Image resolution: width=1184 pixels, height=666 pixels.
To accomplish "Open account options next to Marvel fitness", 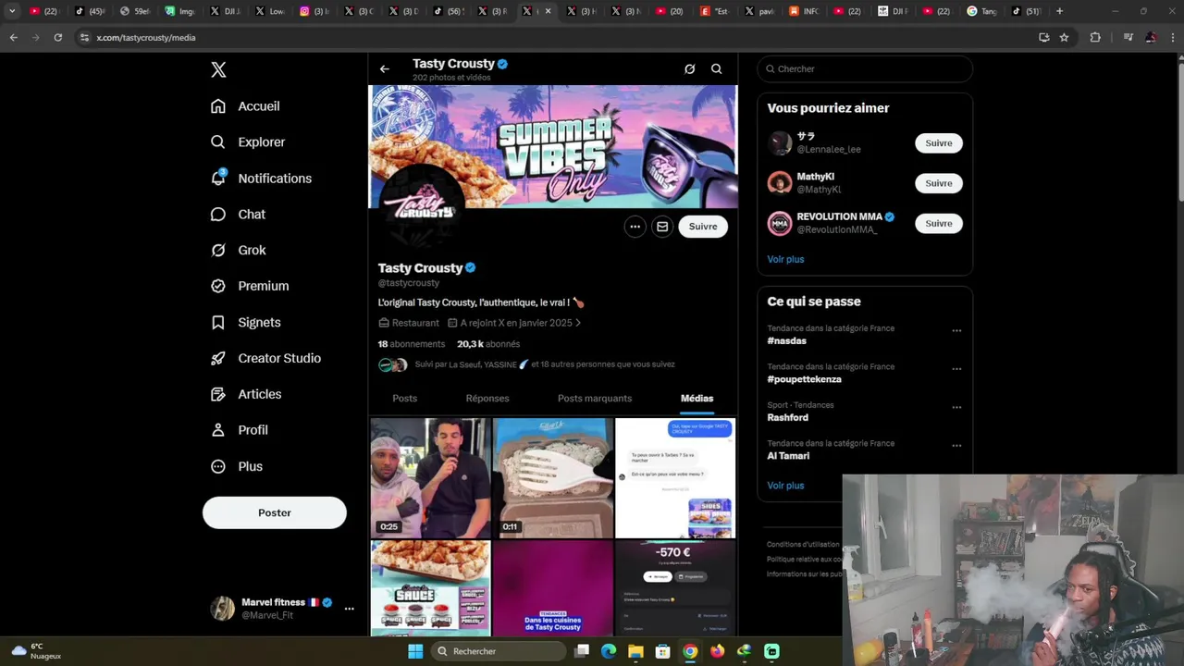I will 349,609.
